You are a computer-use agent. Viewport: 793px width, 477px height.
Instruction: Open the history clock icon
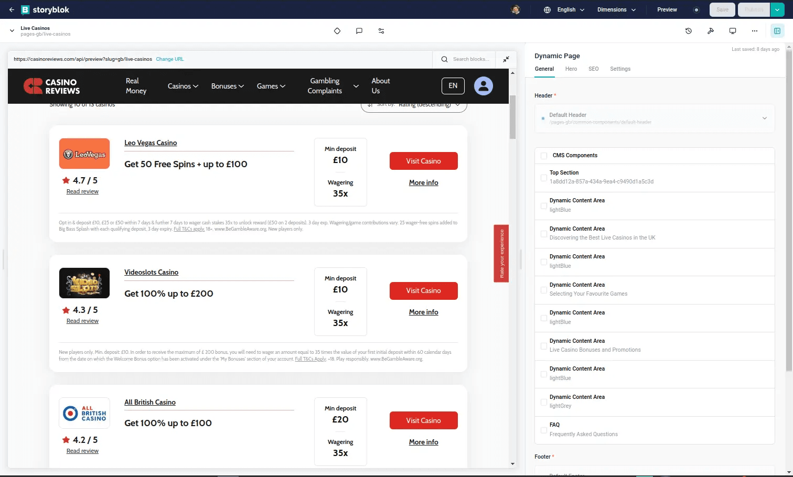689,31
